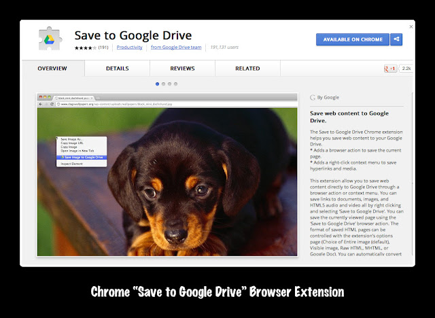This screenshot has height=318, width=435.
Task: Switch to the Overview tab
Action: 52,69
